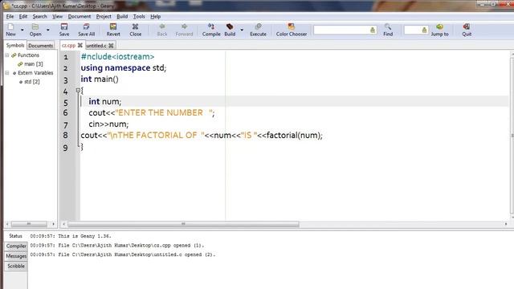This screenshot has width=514, height=289.
Task: Collapse the Extern Variables tree node
Action: coord(7,73)
